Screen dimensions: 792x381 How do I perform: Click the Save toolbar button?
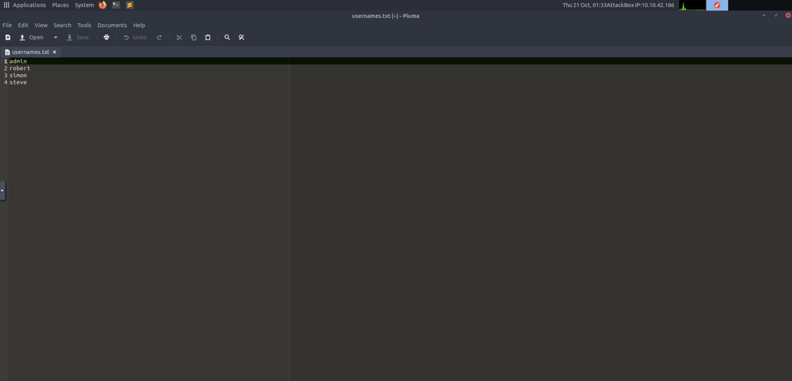click(78, 38)
